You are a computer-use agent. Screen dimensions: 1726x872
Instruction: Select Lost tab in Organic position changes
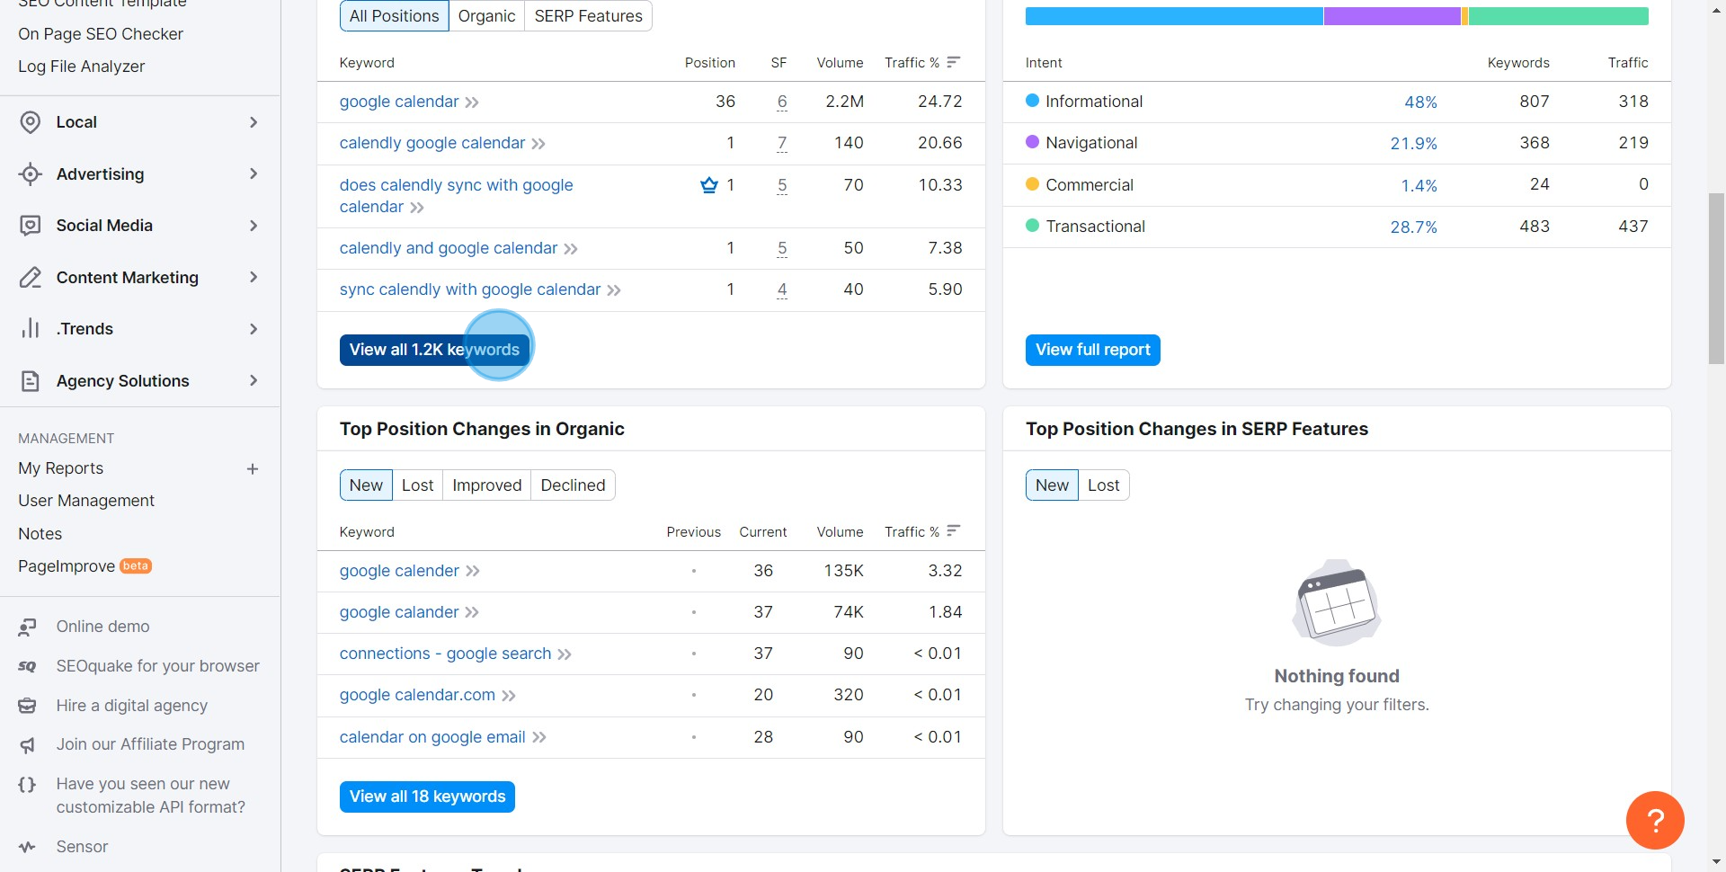[417, 485]
